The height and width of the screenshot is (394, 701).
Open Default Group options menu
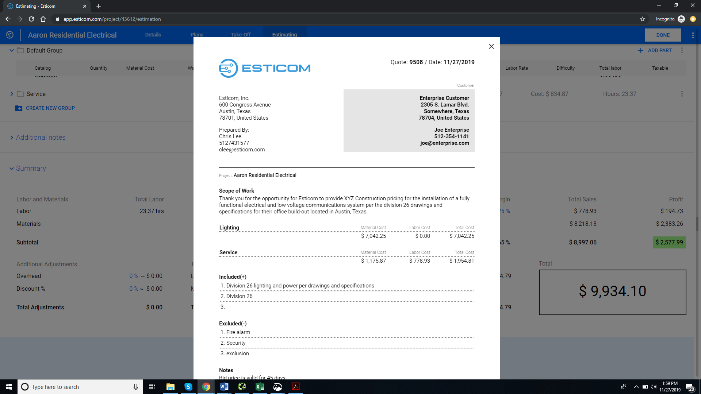[x=682, y=51]
